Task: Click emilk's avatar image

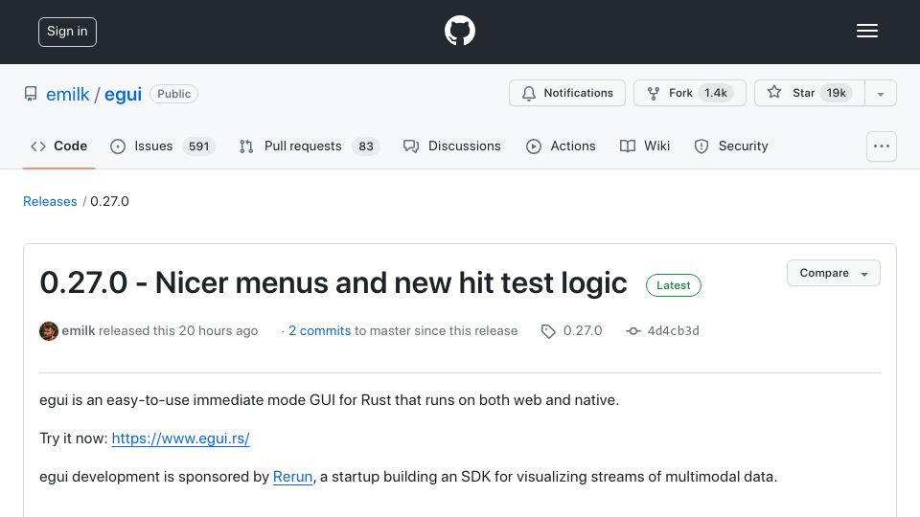Action: click(x=49, y=331)
